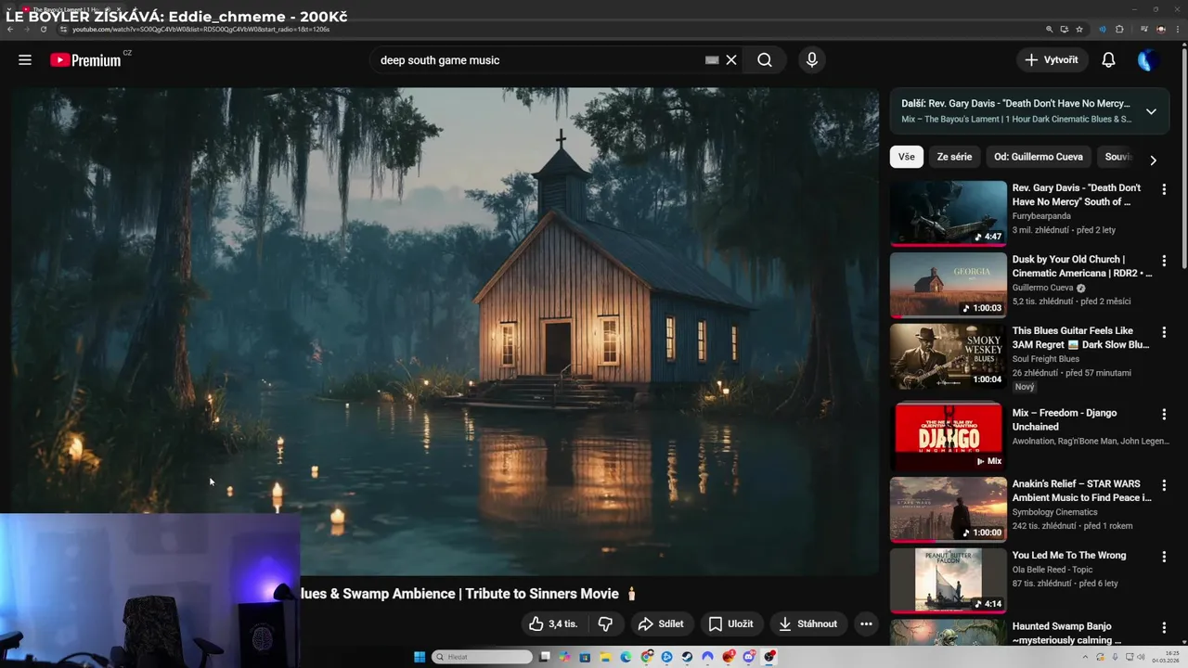Click Windows taskbar search box 'Hledat'
Viewport: 1188px width, 668px height.
483,657
